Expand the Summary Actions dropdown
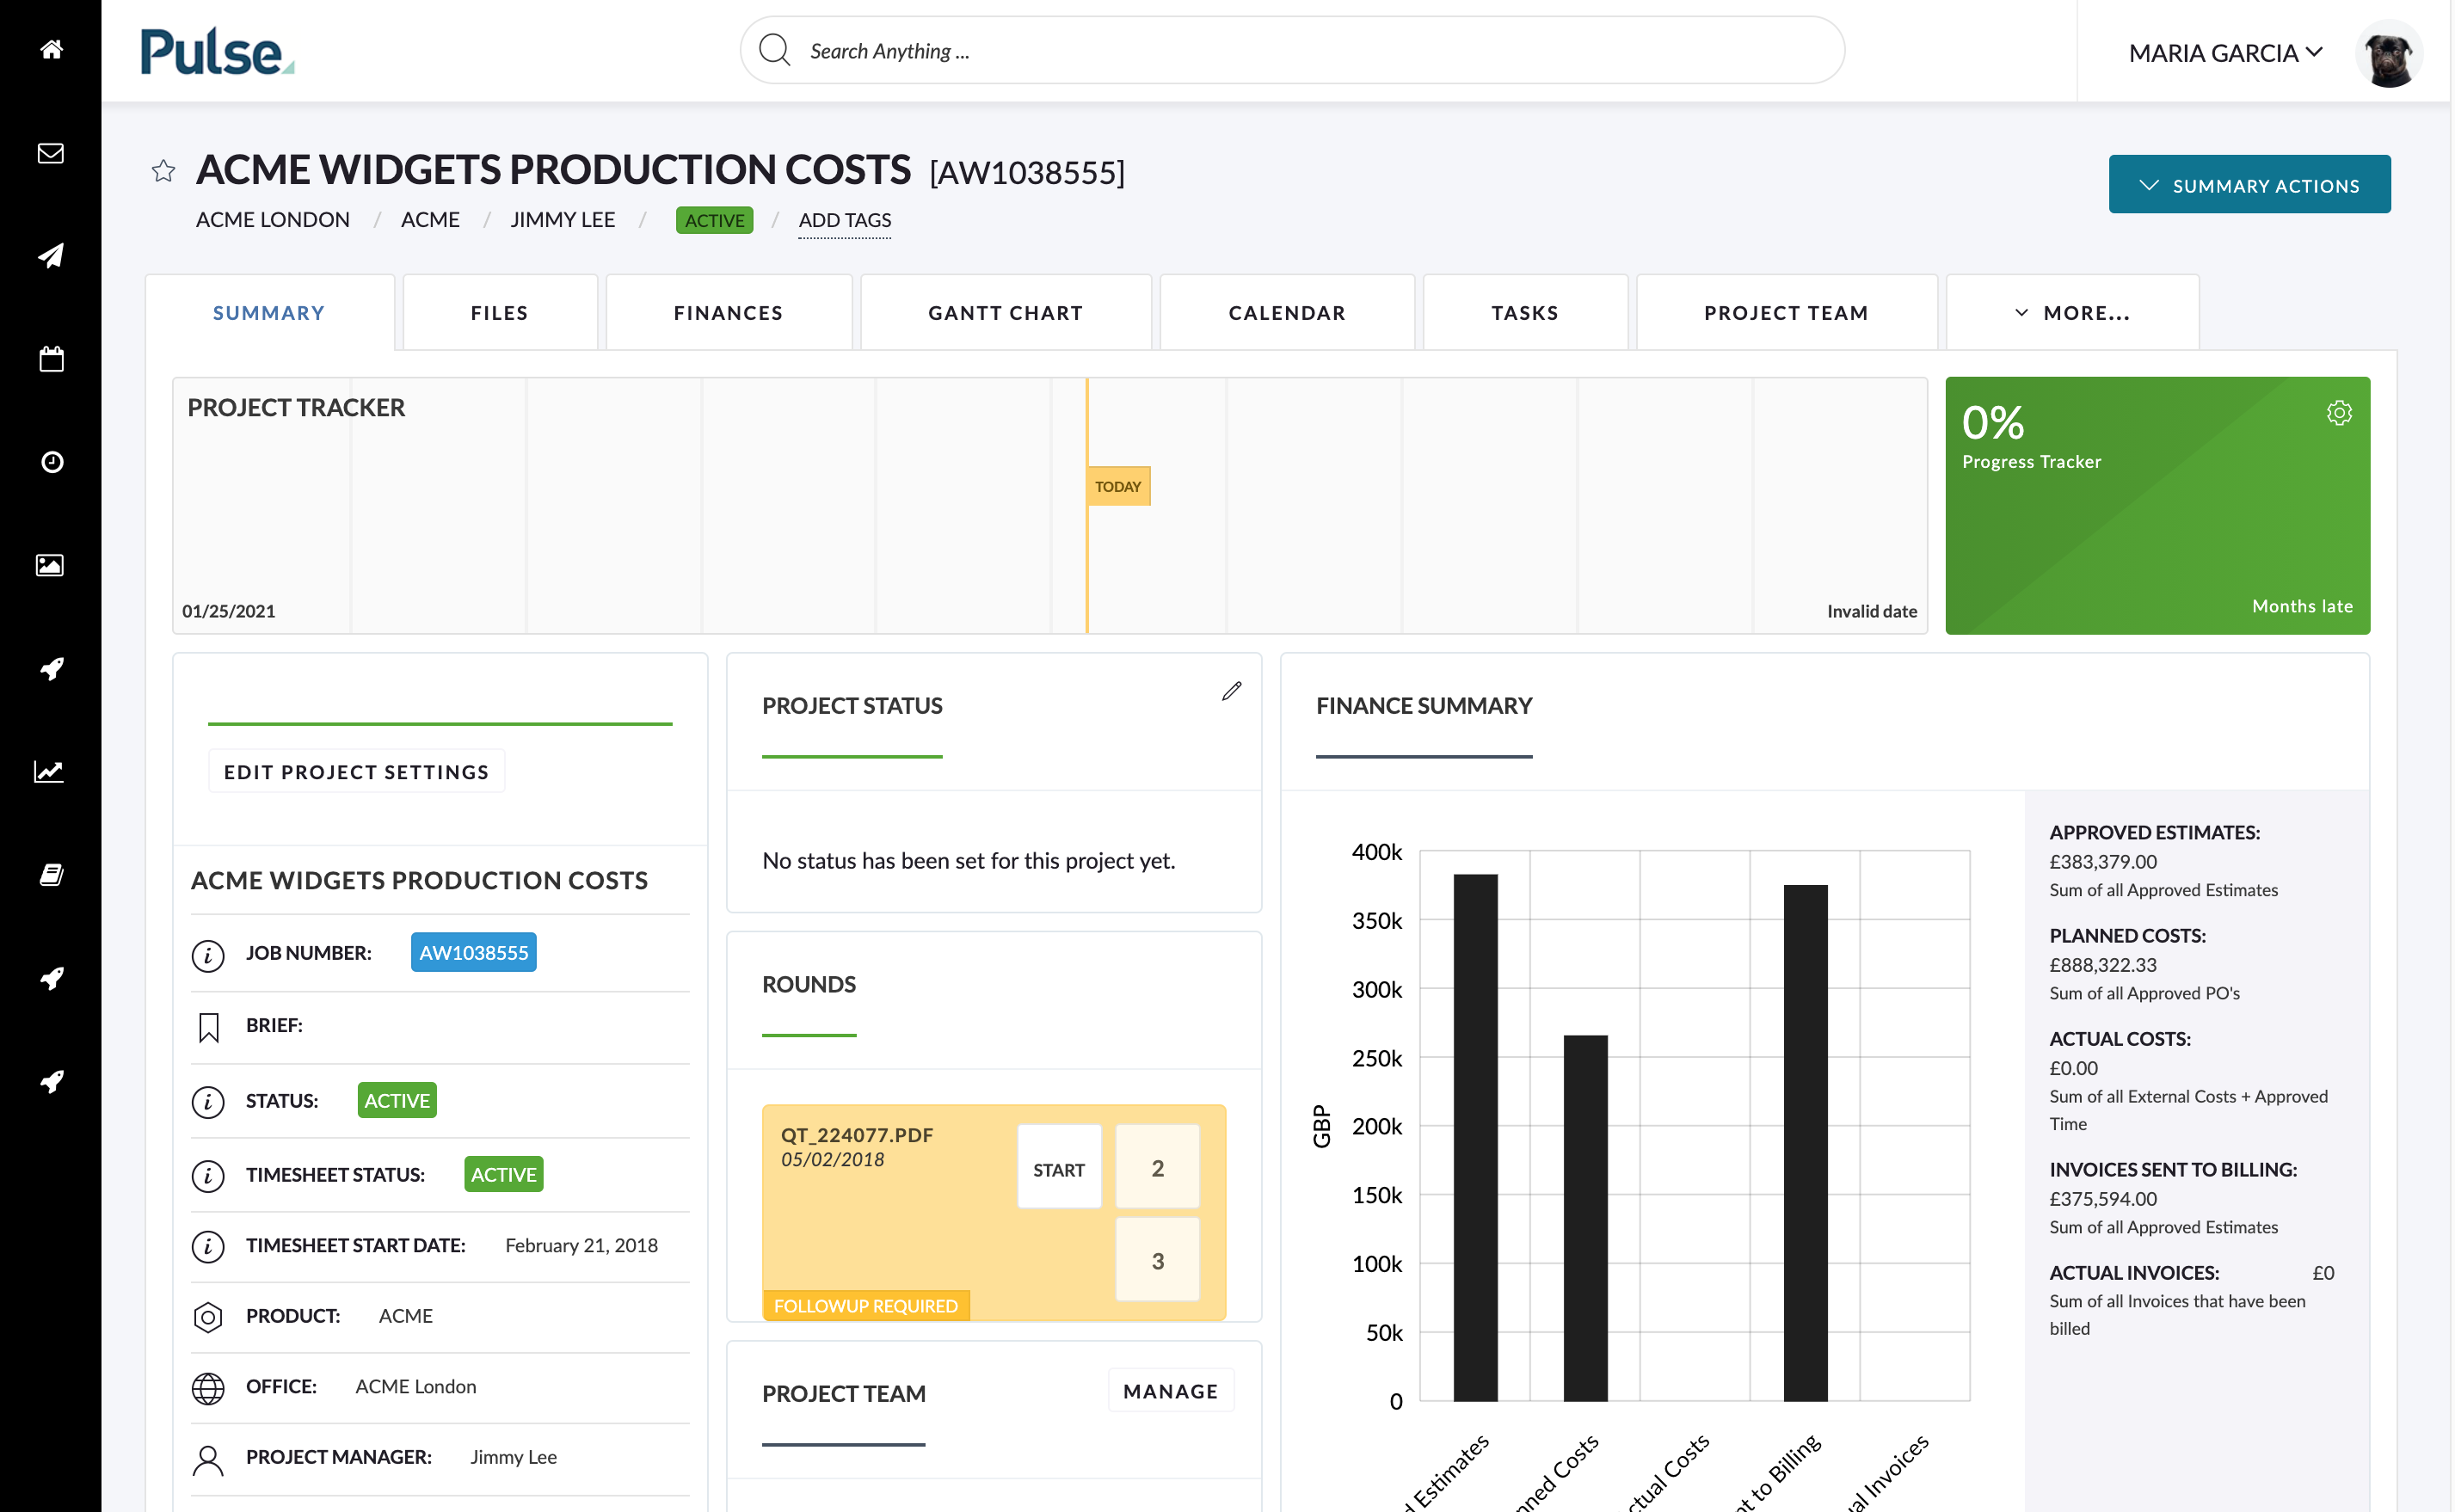Image resolution: width=2455 pixels, height=1512 pixels. click(x=2249, y=185)
